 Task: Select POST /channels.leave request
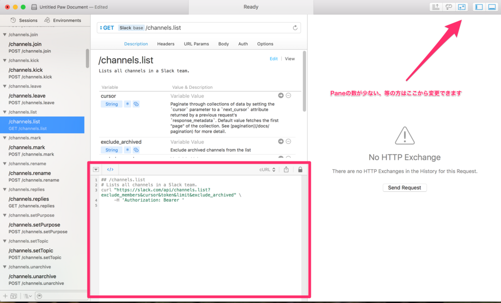[42, 99]
